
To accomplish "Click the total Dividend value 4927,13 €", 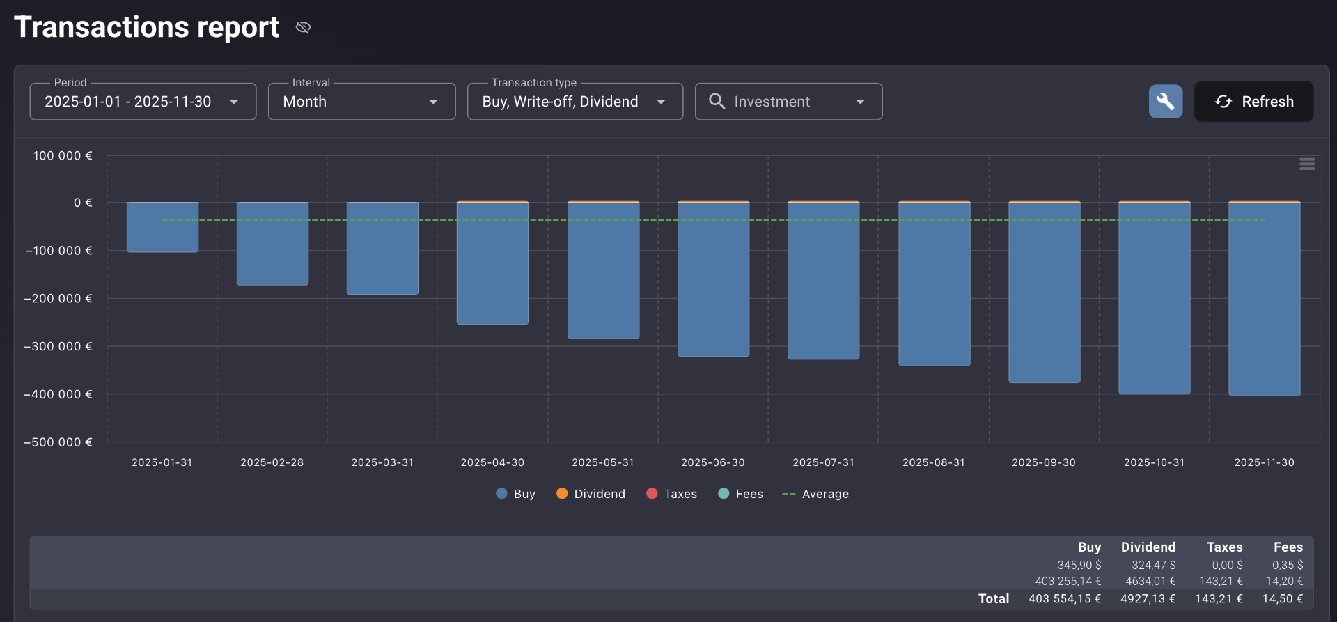I will pyautogui.click(x=1148, y=599).
